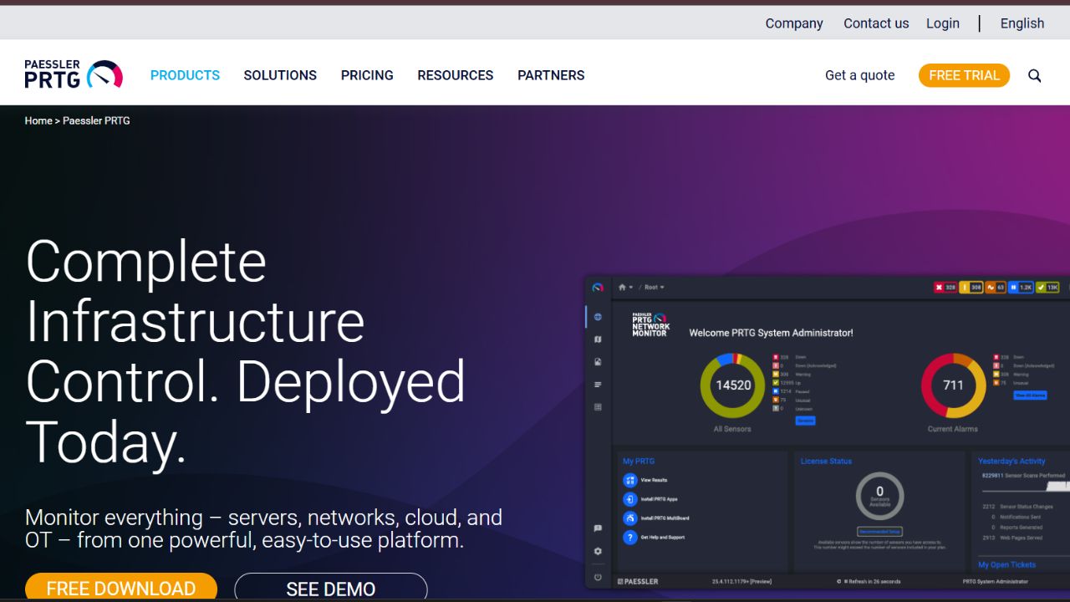Click the Login link

point(943,23)
